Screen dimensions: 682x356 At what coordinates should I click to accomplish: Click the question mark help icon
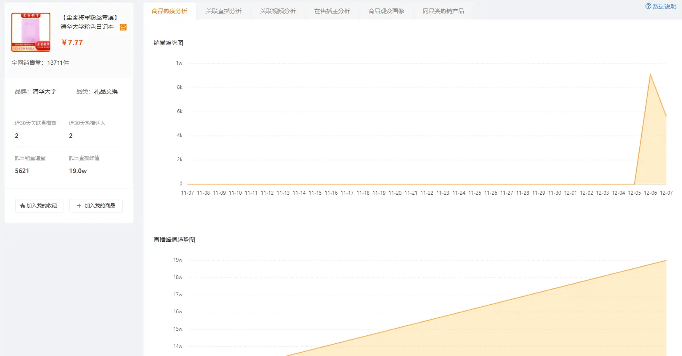(x=648, y=6)
